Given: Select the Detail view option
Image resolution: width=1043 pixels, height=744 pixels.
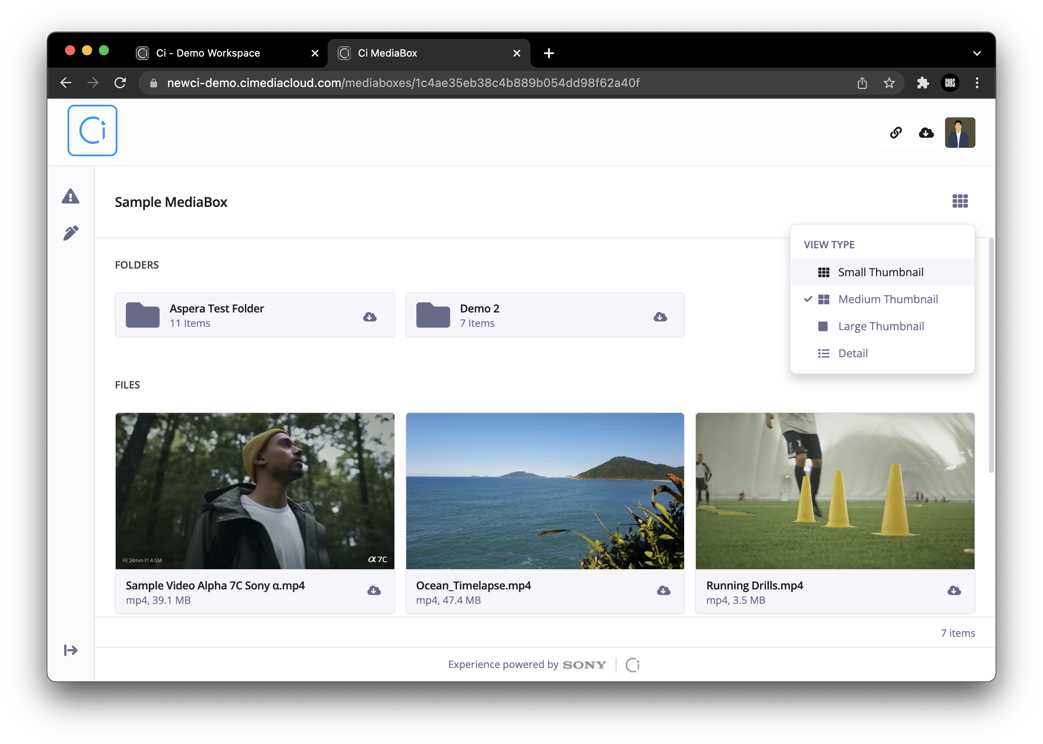Looking at the screenshot, I should [x=852, y=353].
